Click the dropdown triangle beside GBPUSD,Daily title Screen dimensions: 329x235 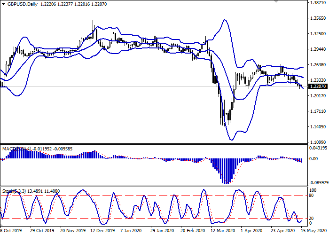pyautogui.click(x=4, y=3)
